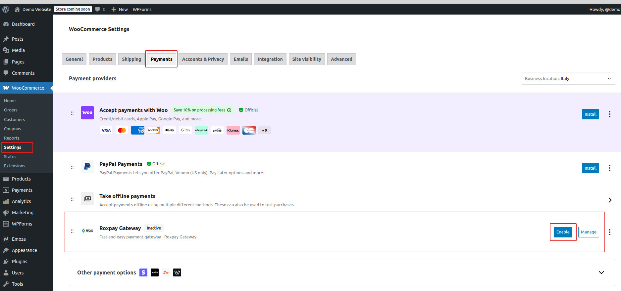The image size is (621, 291).
Task: Click the Marketing megaphone icon
Action: [x=6, y=213]
